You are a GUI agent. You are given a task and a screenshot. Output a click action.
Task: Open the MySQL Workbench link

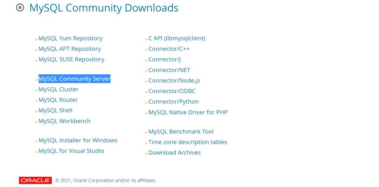pyautogui.click(x=64, y=121)
